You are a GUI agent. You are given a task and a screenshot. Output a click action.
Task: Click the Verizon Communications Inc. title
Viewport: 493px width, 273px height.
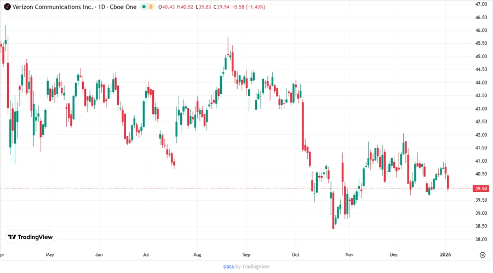(53, 7)
